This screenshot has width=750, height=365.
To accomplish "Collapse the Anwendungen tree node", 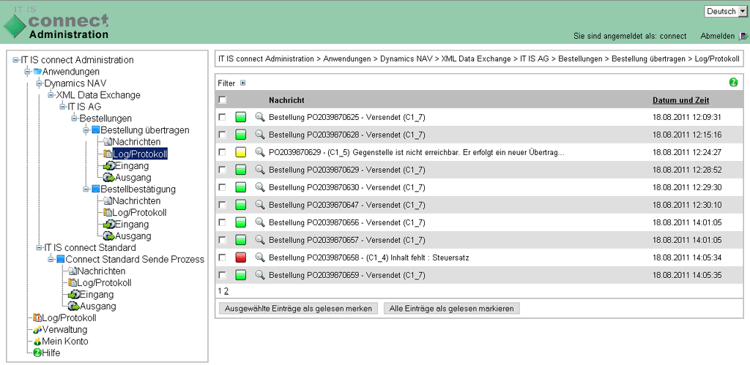I will [x=27, y=72].
